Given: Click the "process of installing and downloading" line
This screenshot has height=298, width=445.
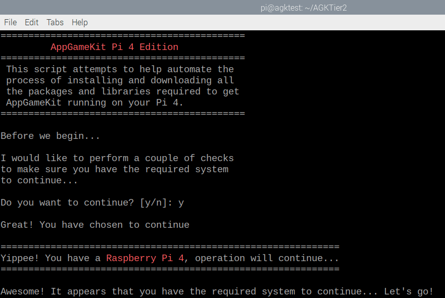Looking at the screenshot, I should [120, 80].
